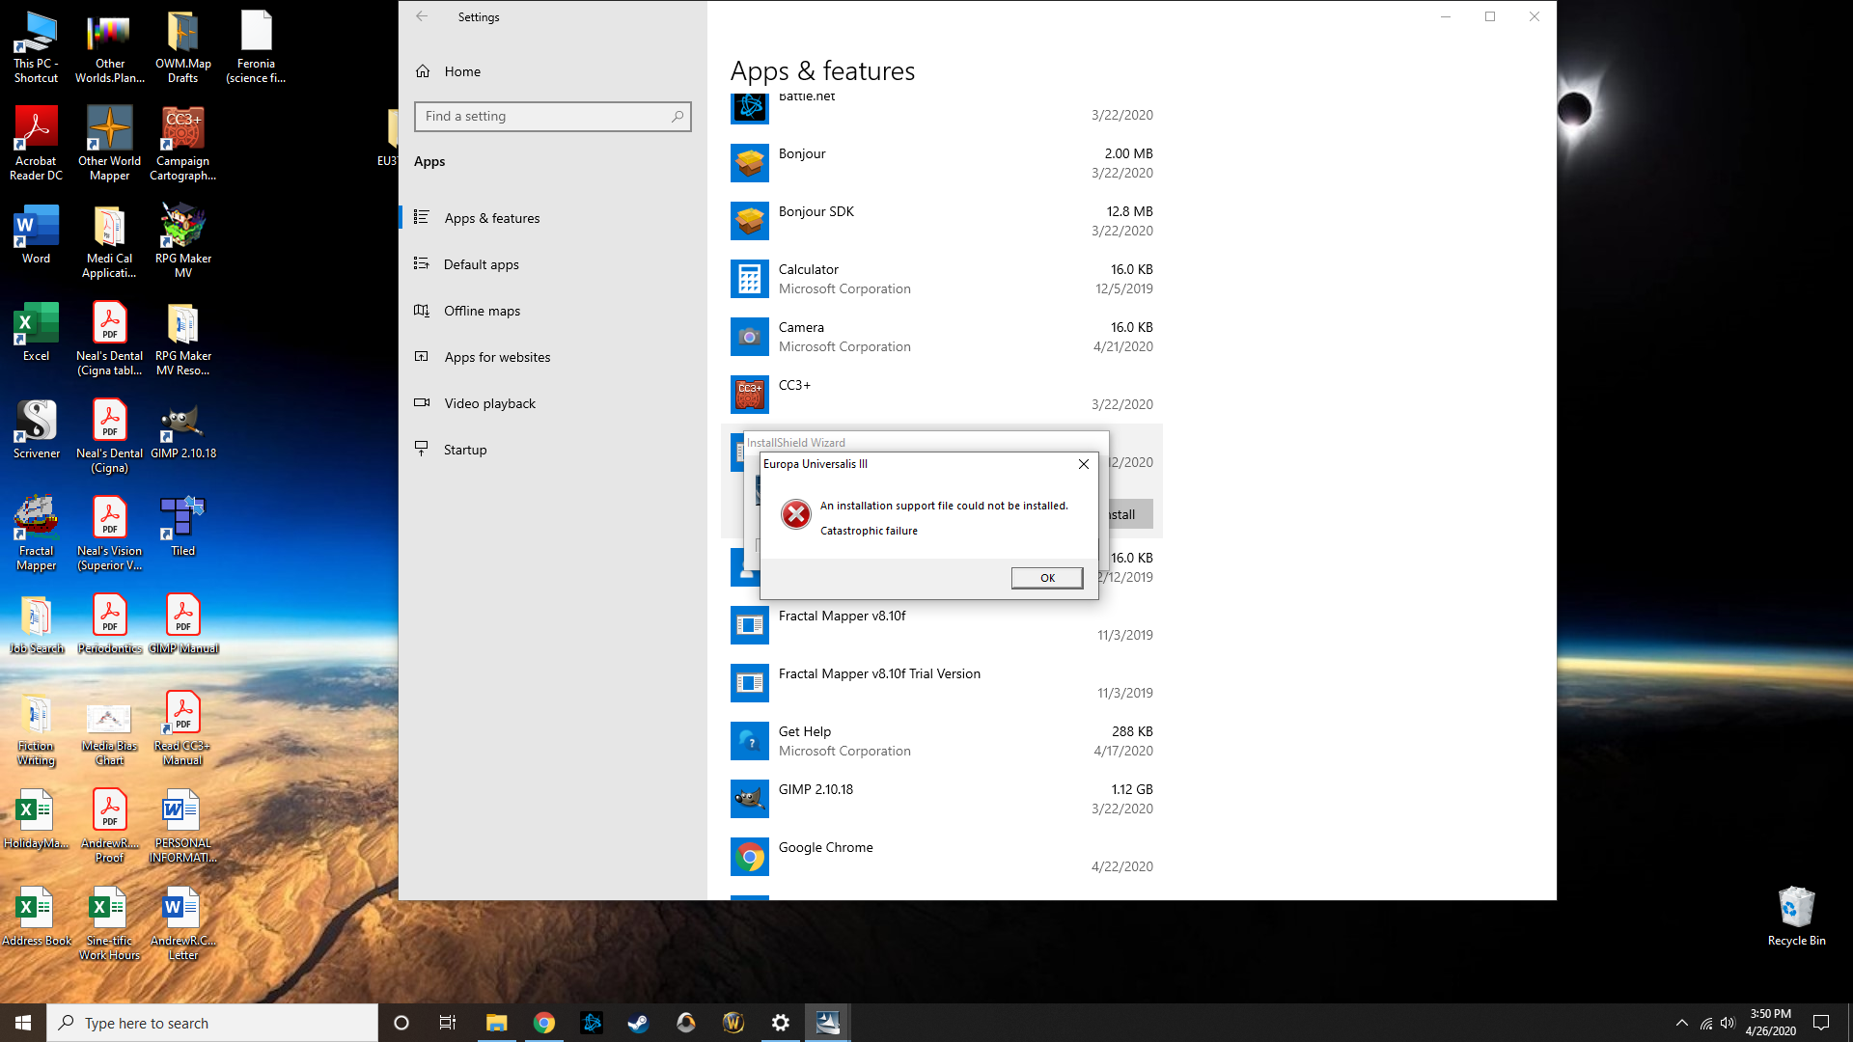Open Startup settings in the sidebar
This screenshot has width=1853, height=1042.
(554, 450)
